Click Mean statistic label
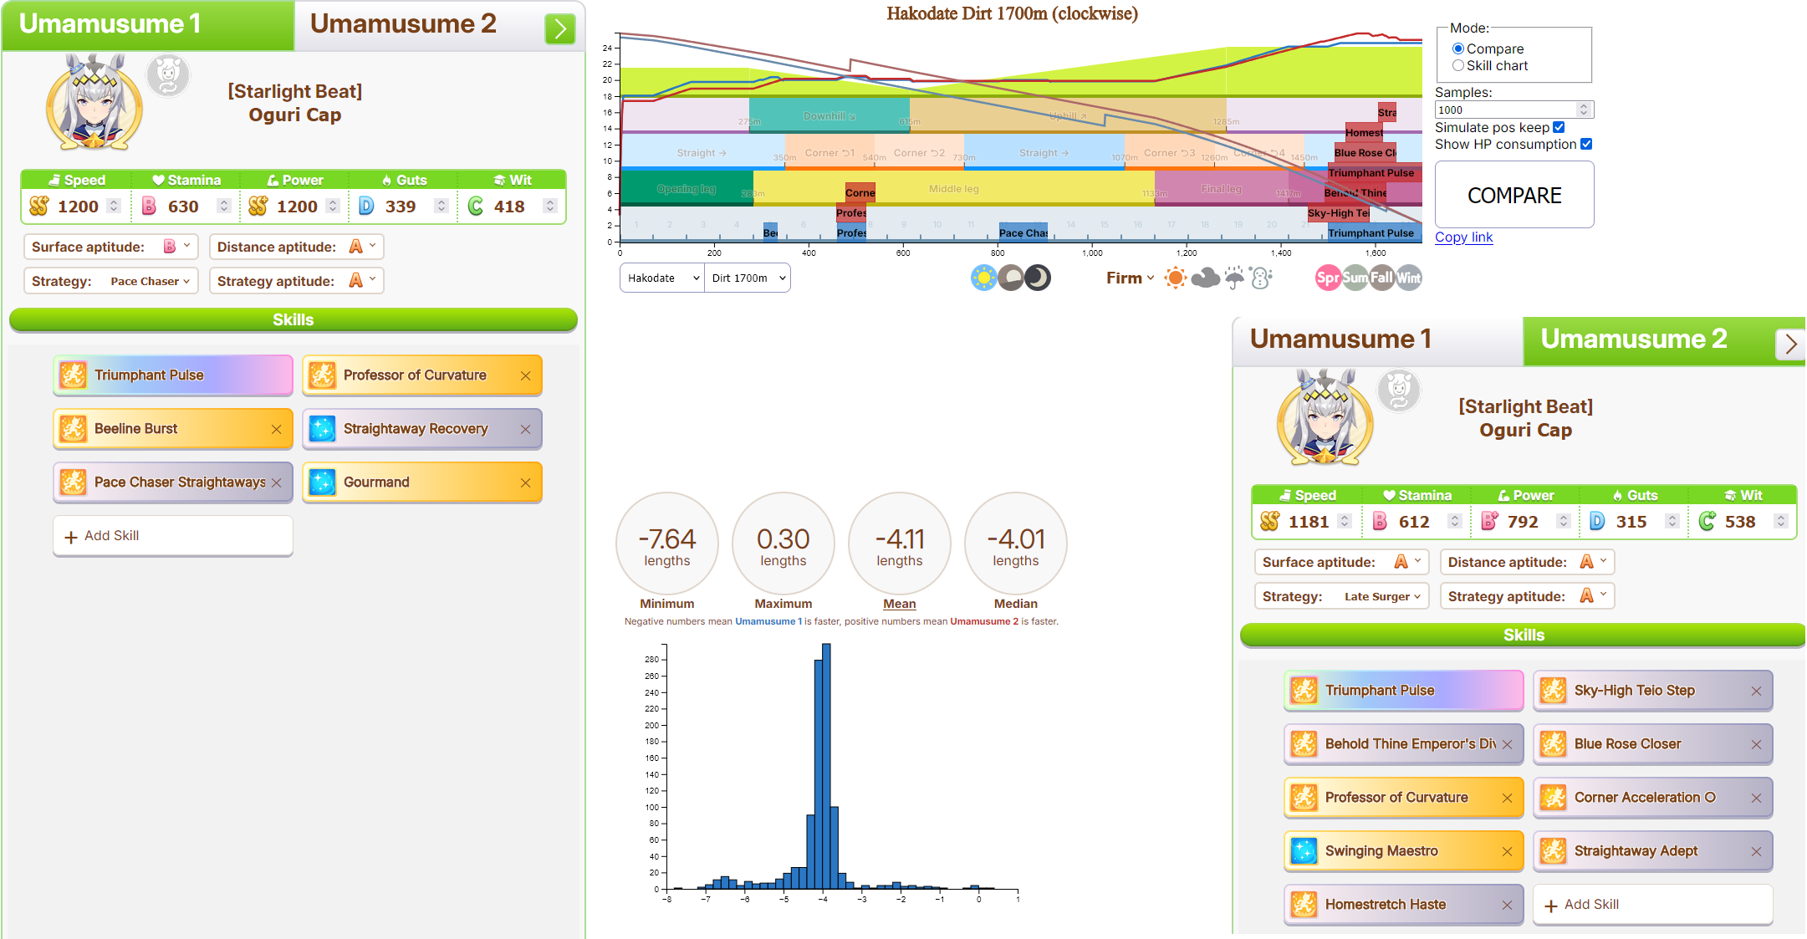The width and height of the screenshot is (1807, 939). (900, 604)
